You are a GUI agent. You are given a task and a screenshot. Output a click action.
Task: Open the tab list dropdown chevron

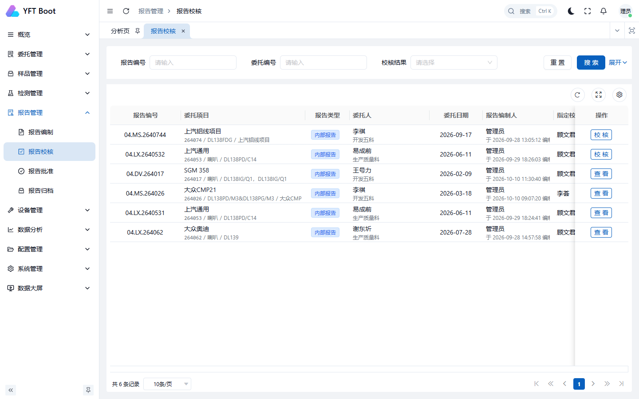point(617,31)
